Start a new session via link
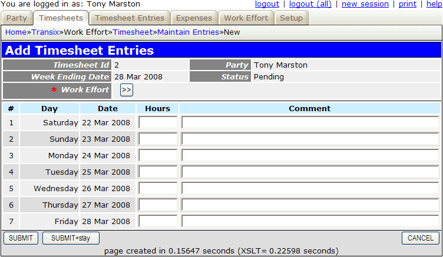Viewport: 443px width, 257px height. point(365,4)
